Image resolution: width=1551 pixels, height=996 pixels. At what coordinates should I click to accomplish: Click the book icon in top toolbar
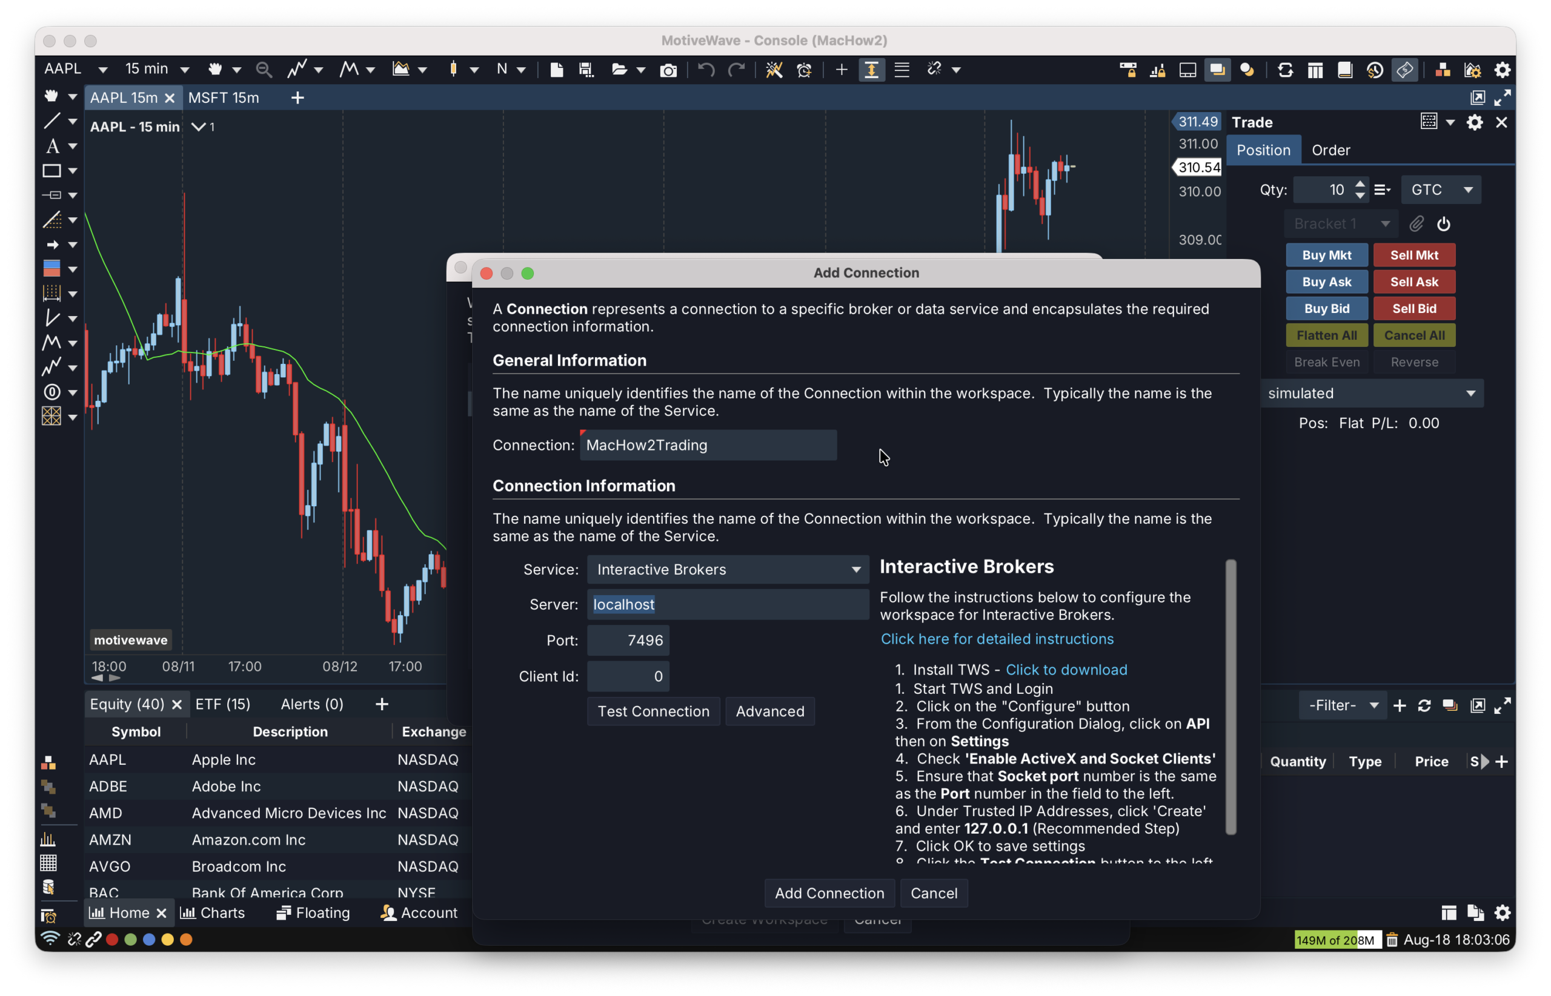pos(1344,70)
